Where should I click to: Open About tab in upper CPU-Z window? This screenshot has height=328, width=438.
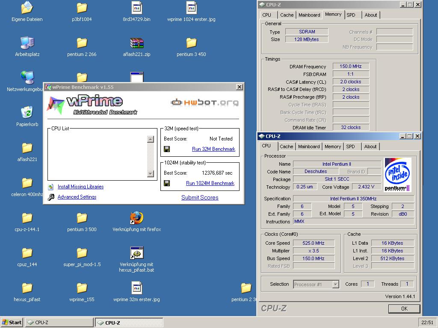click(371, 15)
